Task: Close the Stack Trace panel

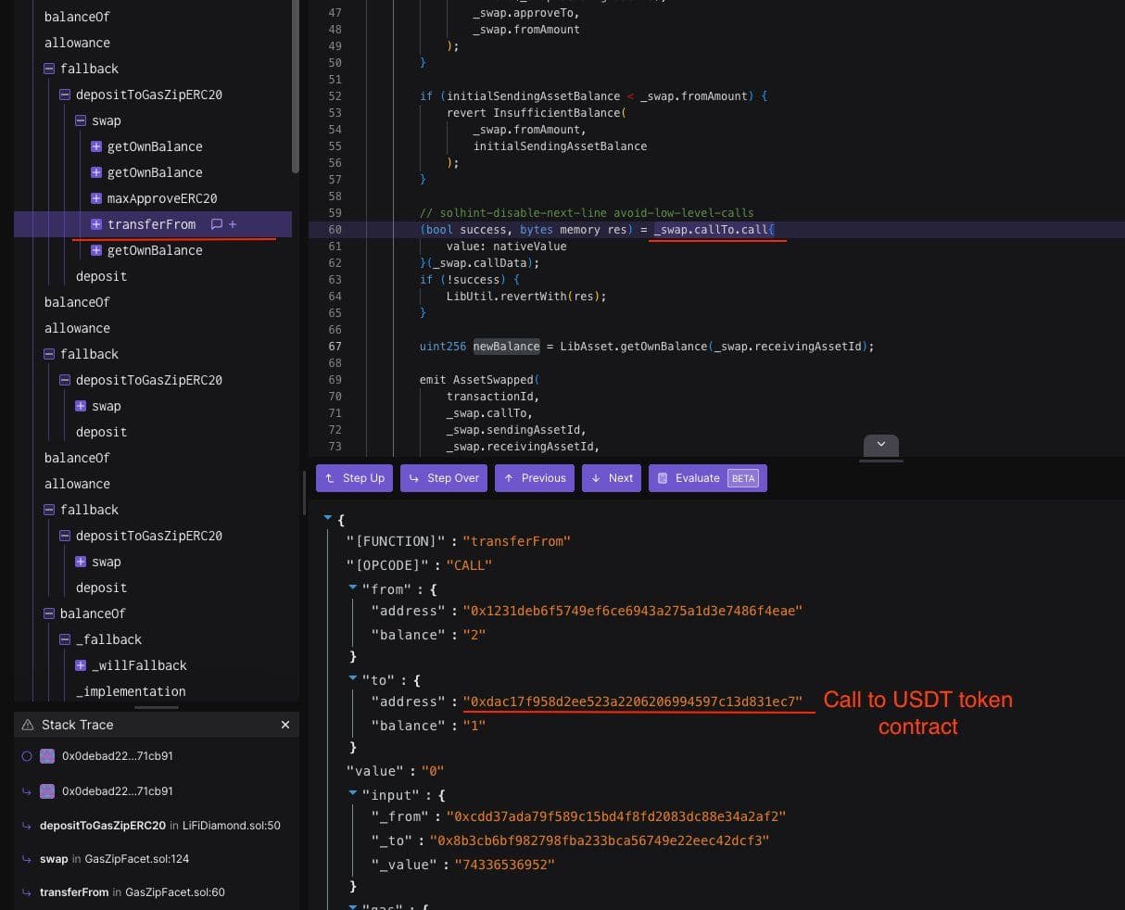Action: point(284,725)
